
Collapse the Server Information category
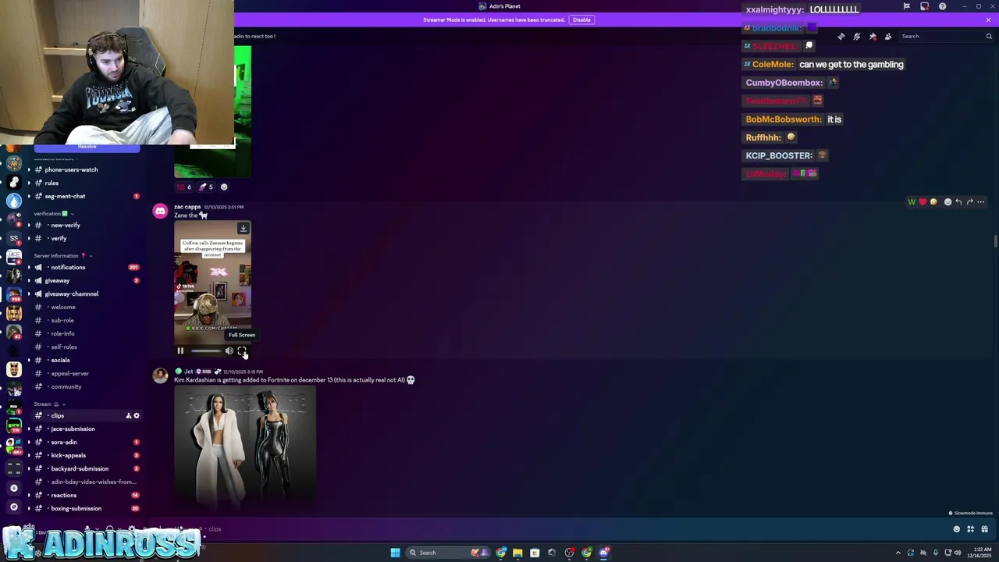tap(62, 255)
